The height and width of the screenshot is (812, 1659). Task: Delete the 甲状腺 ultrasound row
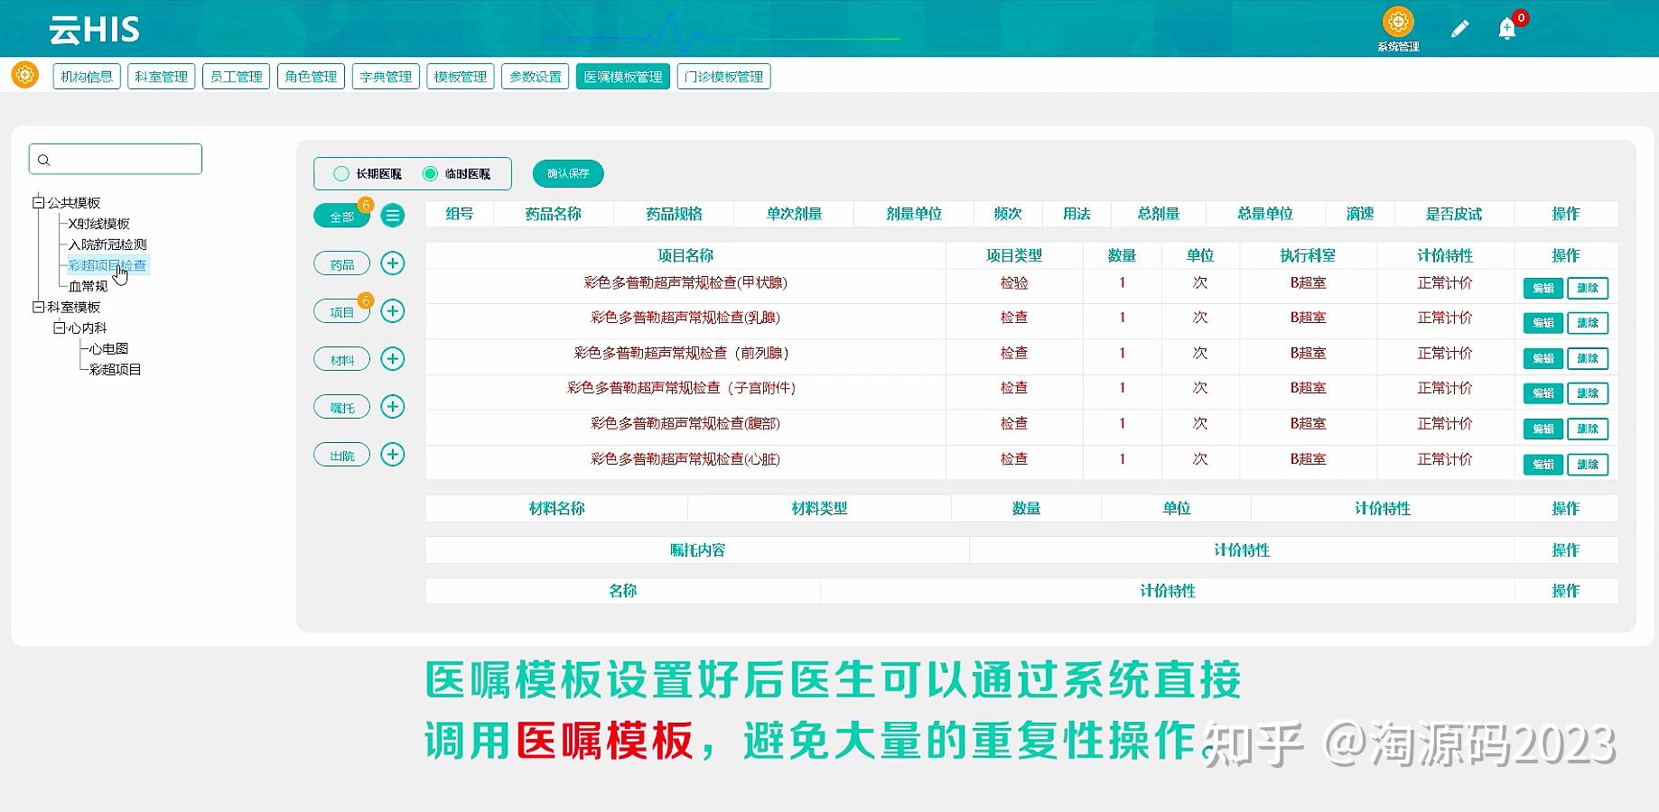click(x=1588, y=289)
